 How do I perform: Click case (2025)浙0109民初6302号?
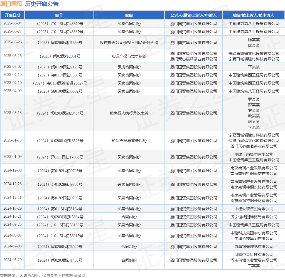[60, 91]
